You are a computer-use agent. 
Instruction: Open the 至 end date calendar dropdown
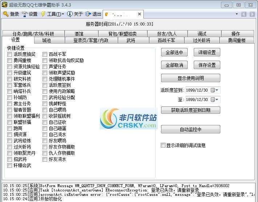coord(215,100)
